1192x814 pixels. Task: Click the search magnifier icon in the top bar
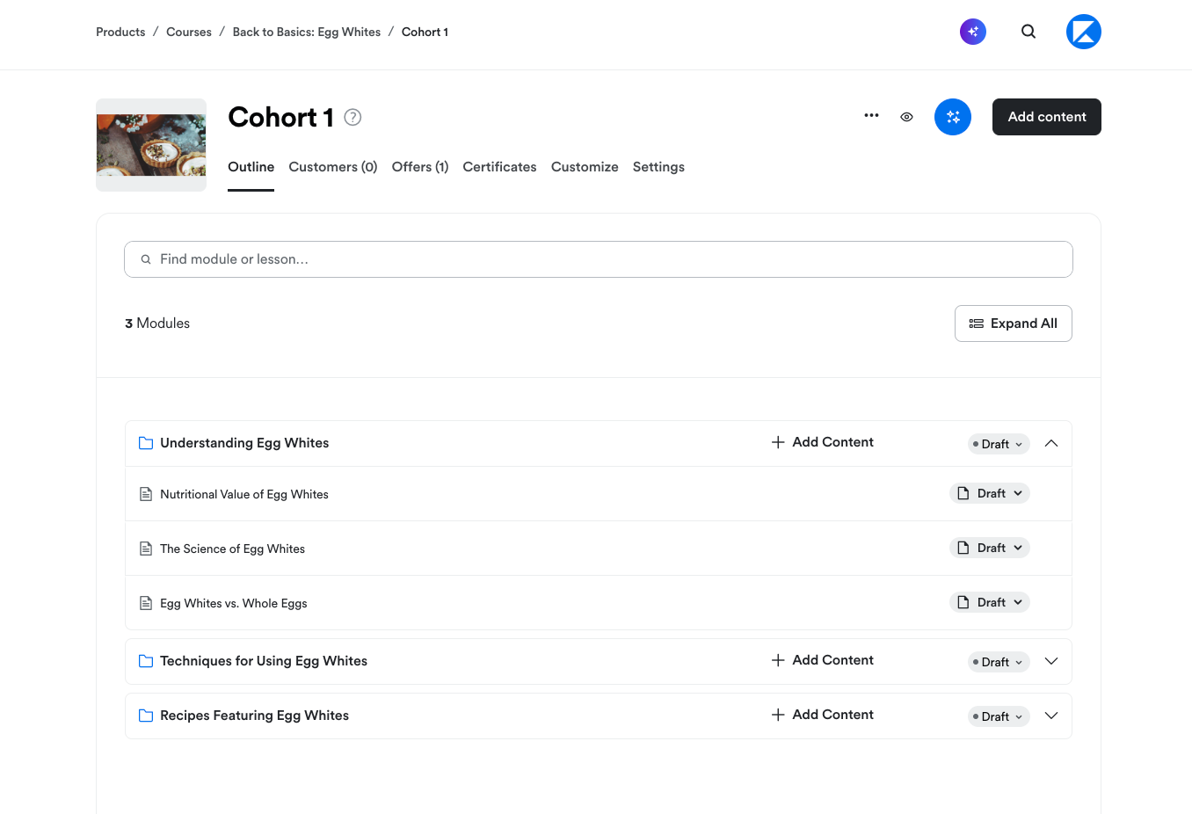click(1028, 32)
